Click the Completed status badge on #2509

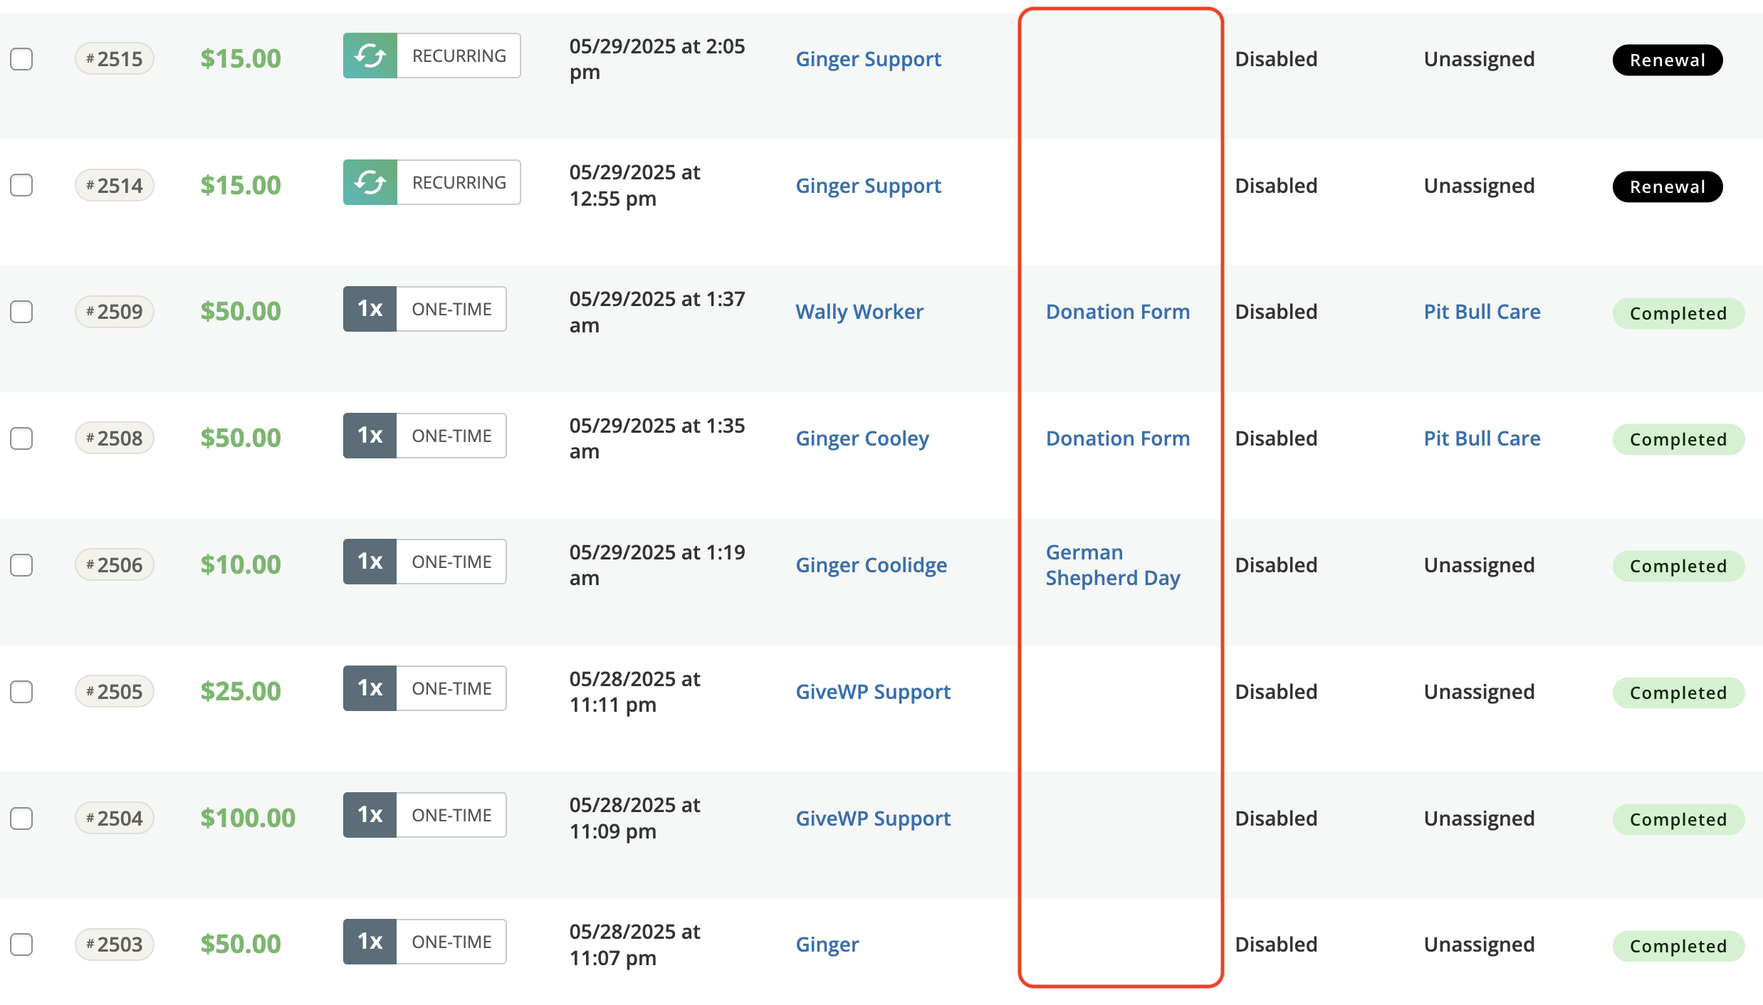1678,313
